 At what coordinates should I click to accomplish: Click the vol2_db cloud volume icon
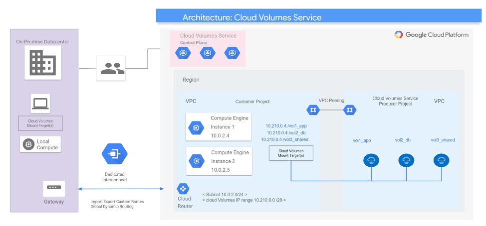[x=406, y=160]
